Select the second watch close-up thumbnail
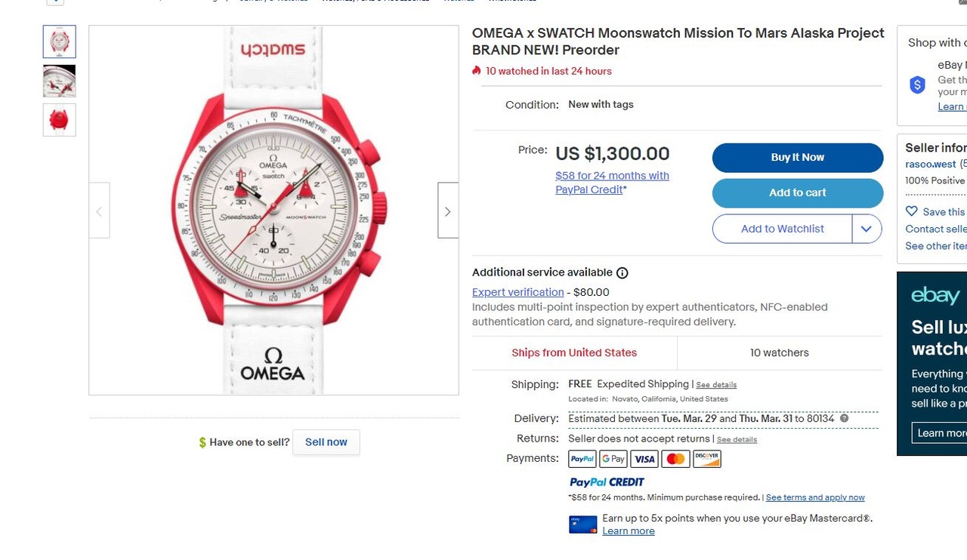Image resolution: width=967 pixels, height=560 pixels. (x=60, y=81)
